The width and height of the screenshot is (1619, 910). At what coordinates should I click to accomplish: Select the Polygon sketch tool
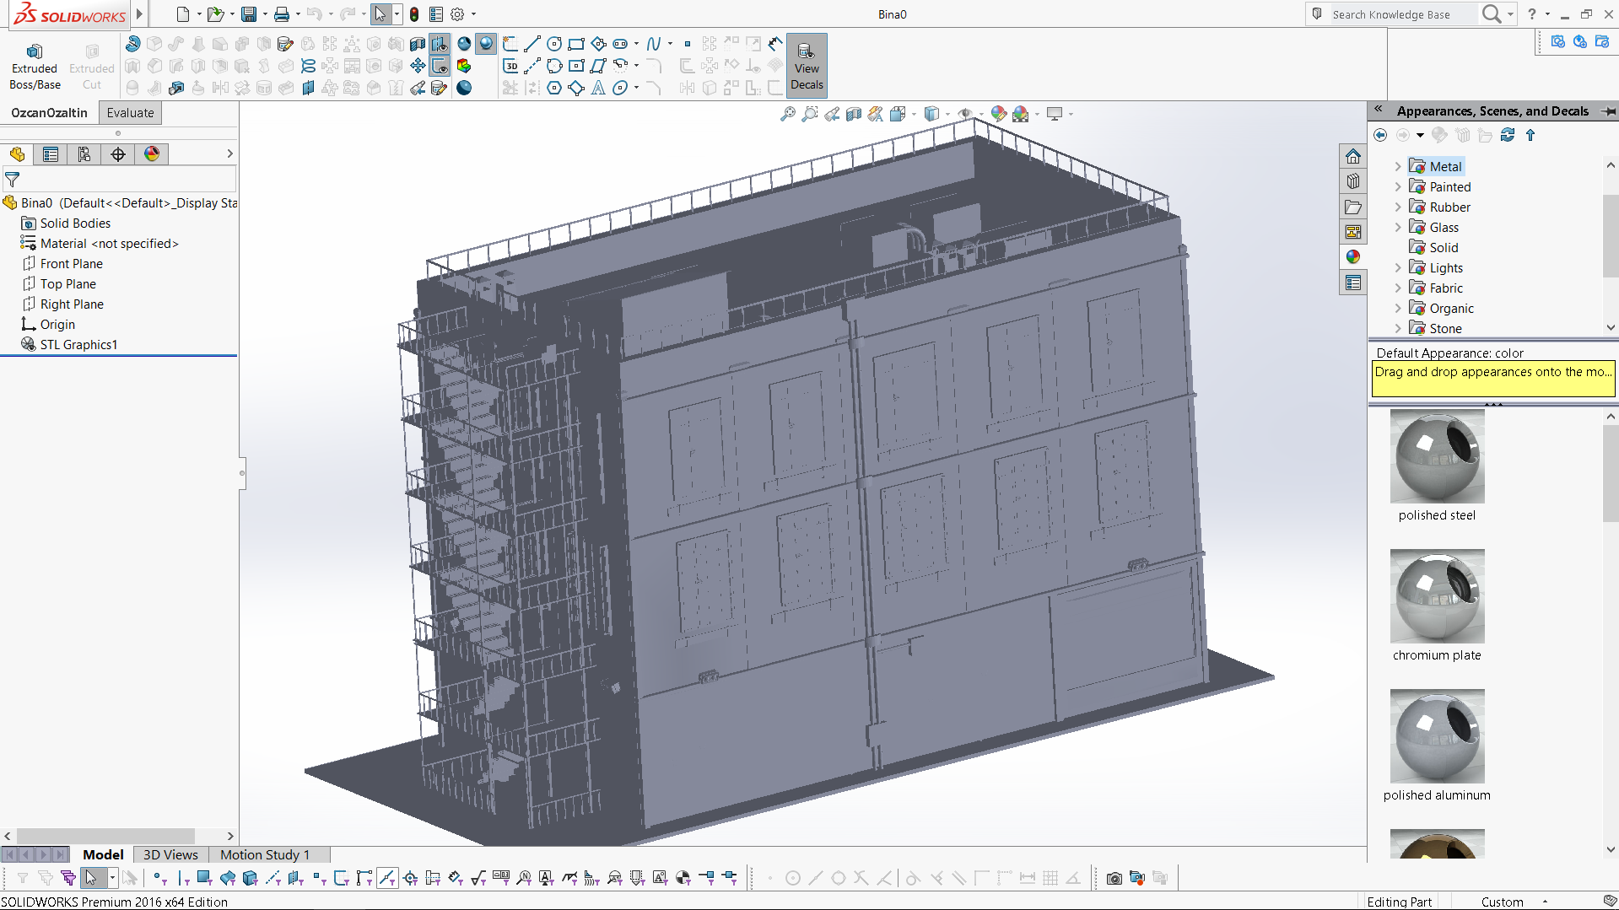point(554,88)
